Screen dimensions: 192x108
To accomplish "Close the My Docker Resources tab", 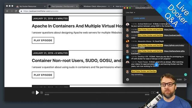I will click(x=45, y=6).
